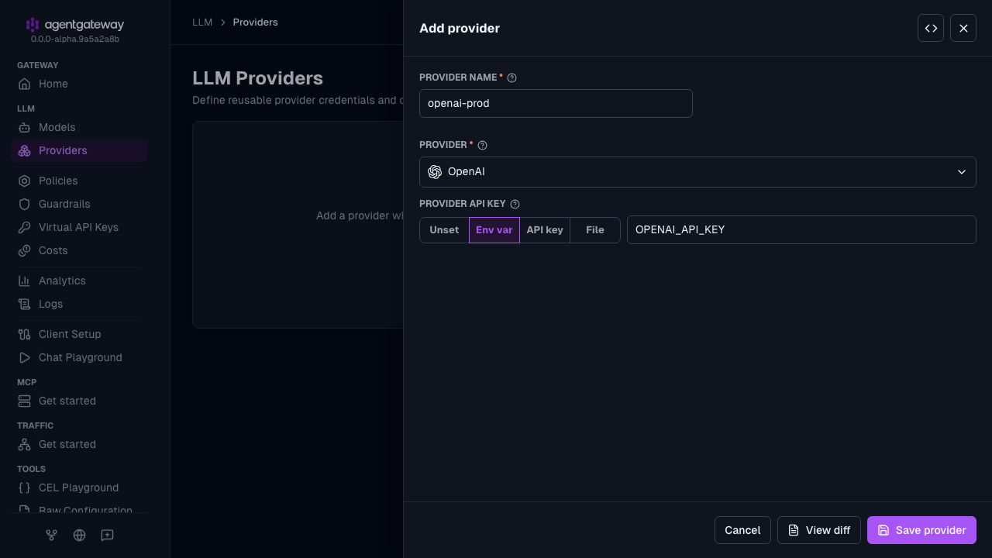Open Traffic Get started
Image resolution: width=992 pixels, height=558 pixels.
[79, 444]
